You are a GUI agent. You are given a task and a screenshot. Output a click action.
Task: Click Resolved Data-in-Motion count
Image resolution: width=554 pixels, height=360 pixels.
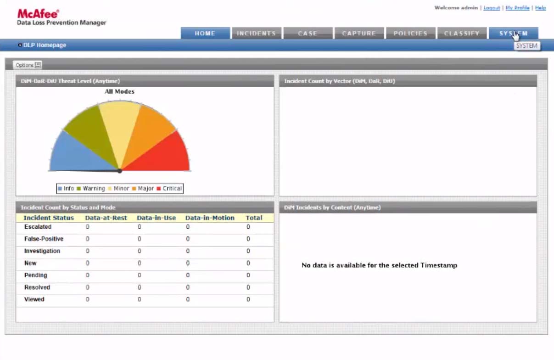click(x=188, y=287)
